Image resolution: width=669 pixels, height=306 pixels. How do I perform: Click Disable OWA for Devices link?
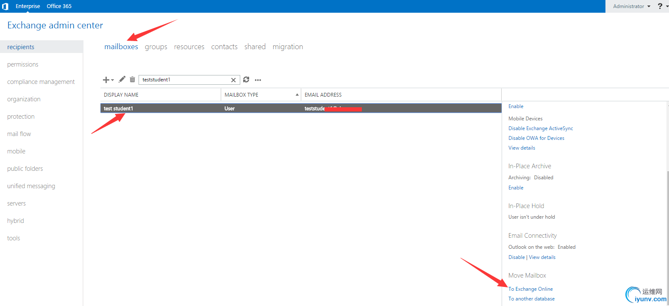[536, 138]
